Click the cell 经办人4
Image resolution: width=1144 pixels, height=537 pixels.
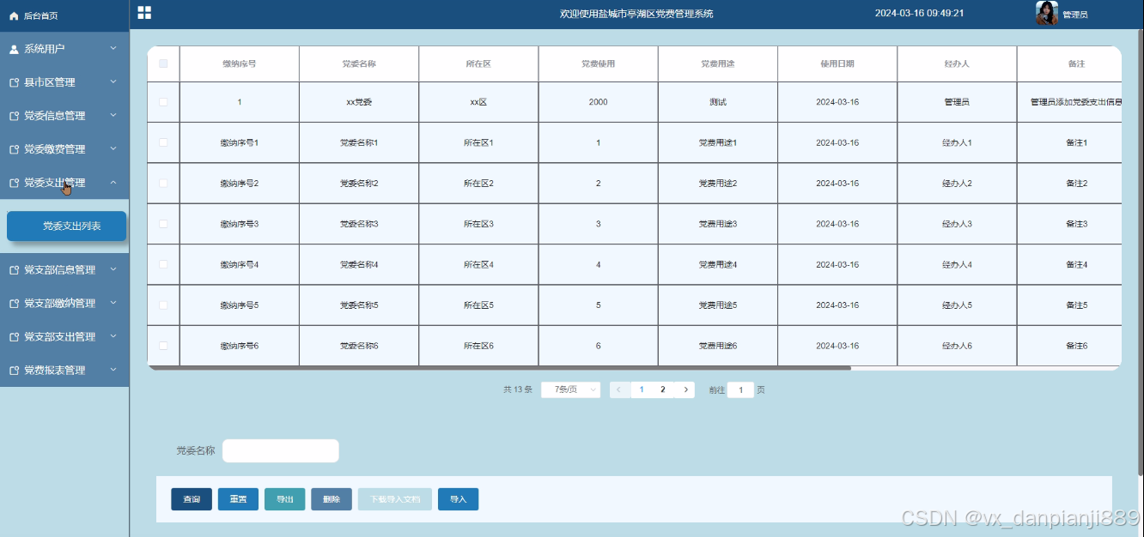tap(957, 264)
